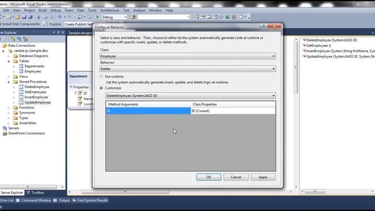
Task: Click the GetEmployees method icon in methods pane
Action: point(304,46)
